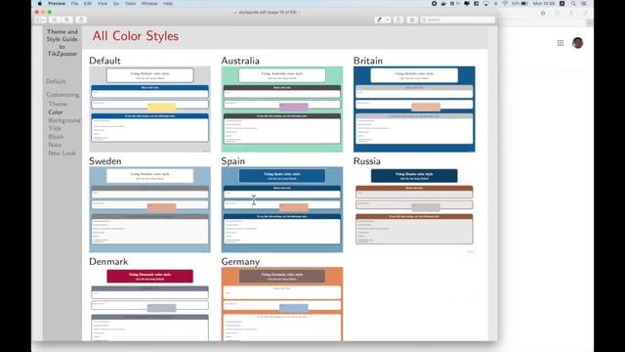Jump to Customizing section in the sidebar
The height and width of the screenshot is (352, 625).
[x=62, y=95]
